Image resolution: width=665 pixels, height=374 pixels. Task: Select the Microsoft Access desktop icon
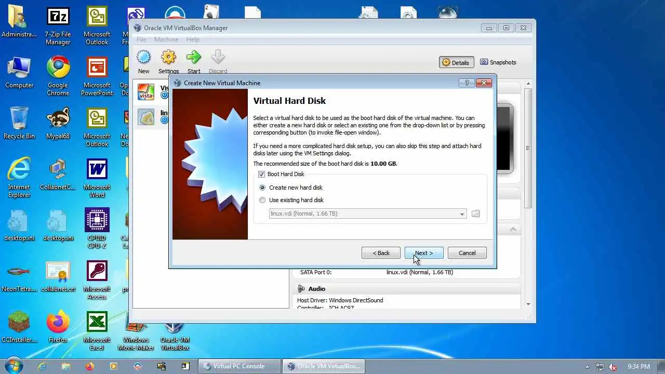[x=97, y=280]
